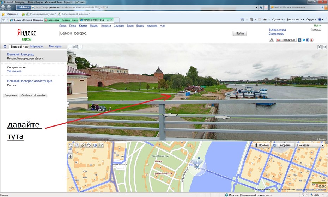Click the Поделиться share button
This screenshot has height=197, width=328.
click(286, 40)
